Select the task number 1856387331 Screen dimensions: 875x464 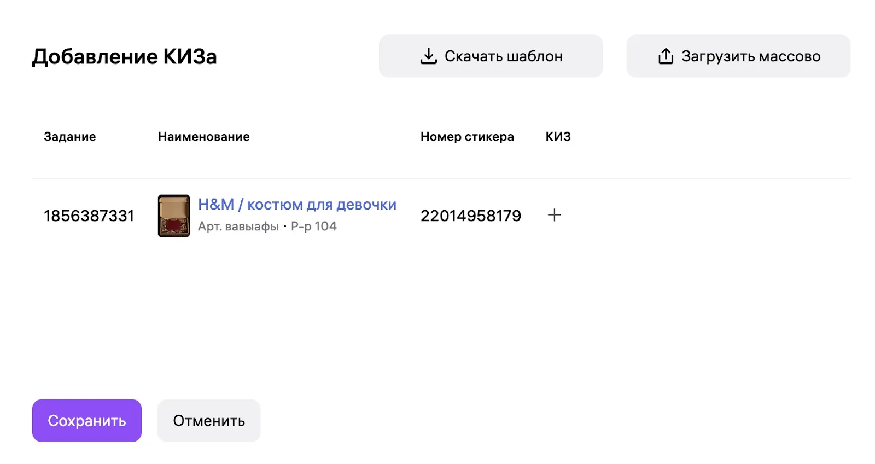(x=89, y=216)
